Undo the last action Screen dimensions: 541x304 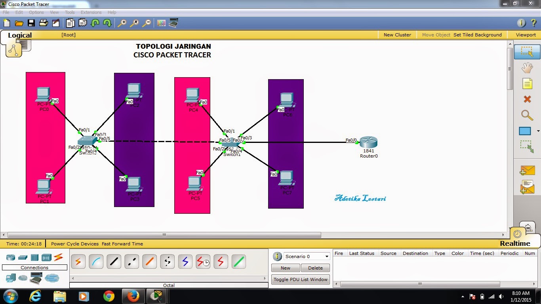pos(95,23)
